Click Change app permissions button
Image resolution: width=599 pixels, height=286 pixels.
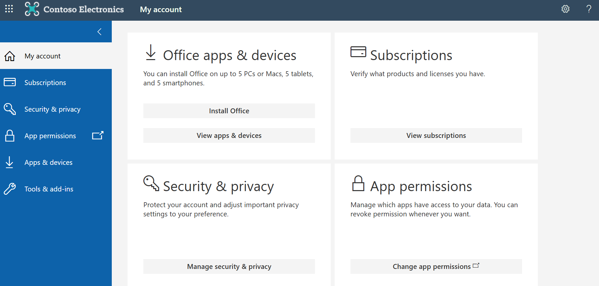tap(436, 267)
